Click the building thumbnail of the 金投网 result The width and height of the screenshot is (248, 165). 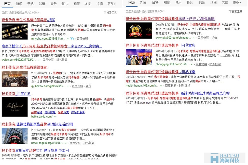(15, 136)
